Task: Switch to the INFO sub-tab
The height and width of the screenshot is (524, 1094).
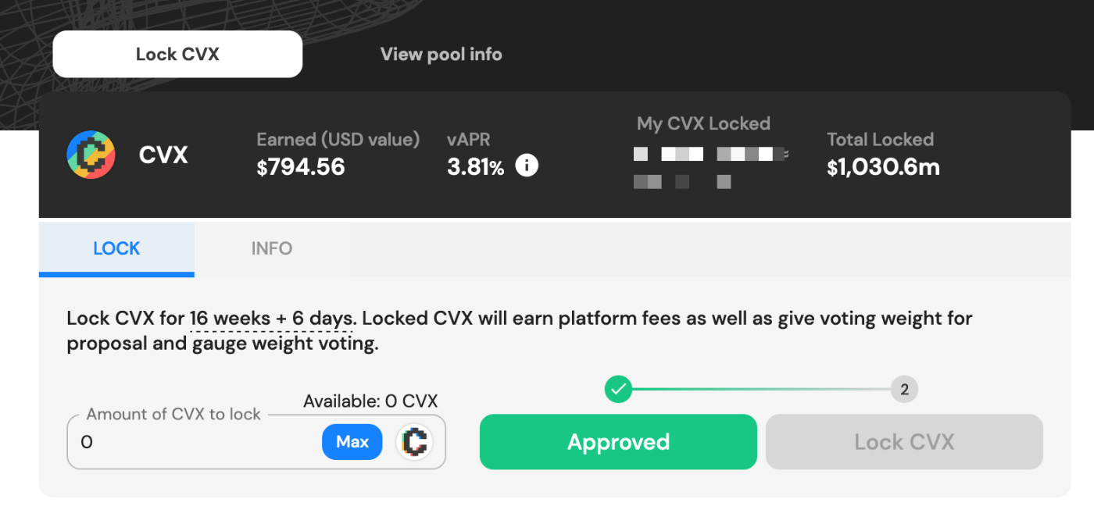Action: [272, 249]
